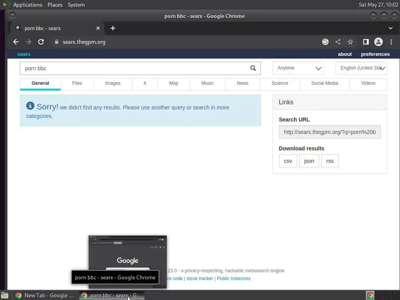The width and height of the screenshot is (400, 300).
Task: Go back to the previous page
Action: point(16,42)
